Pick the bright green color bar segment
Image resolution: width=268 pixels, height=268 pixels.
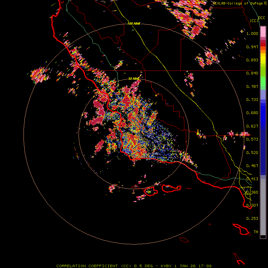(263, 81)
